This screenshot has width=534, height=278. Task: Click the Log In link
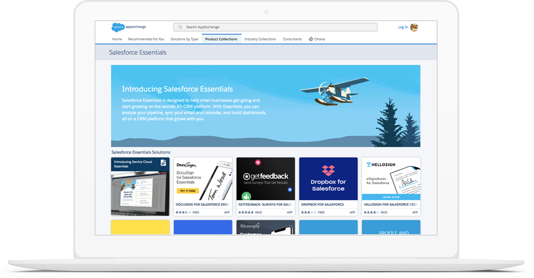pyautogui.click(x=403, y=27)
